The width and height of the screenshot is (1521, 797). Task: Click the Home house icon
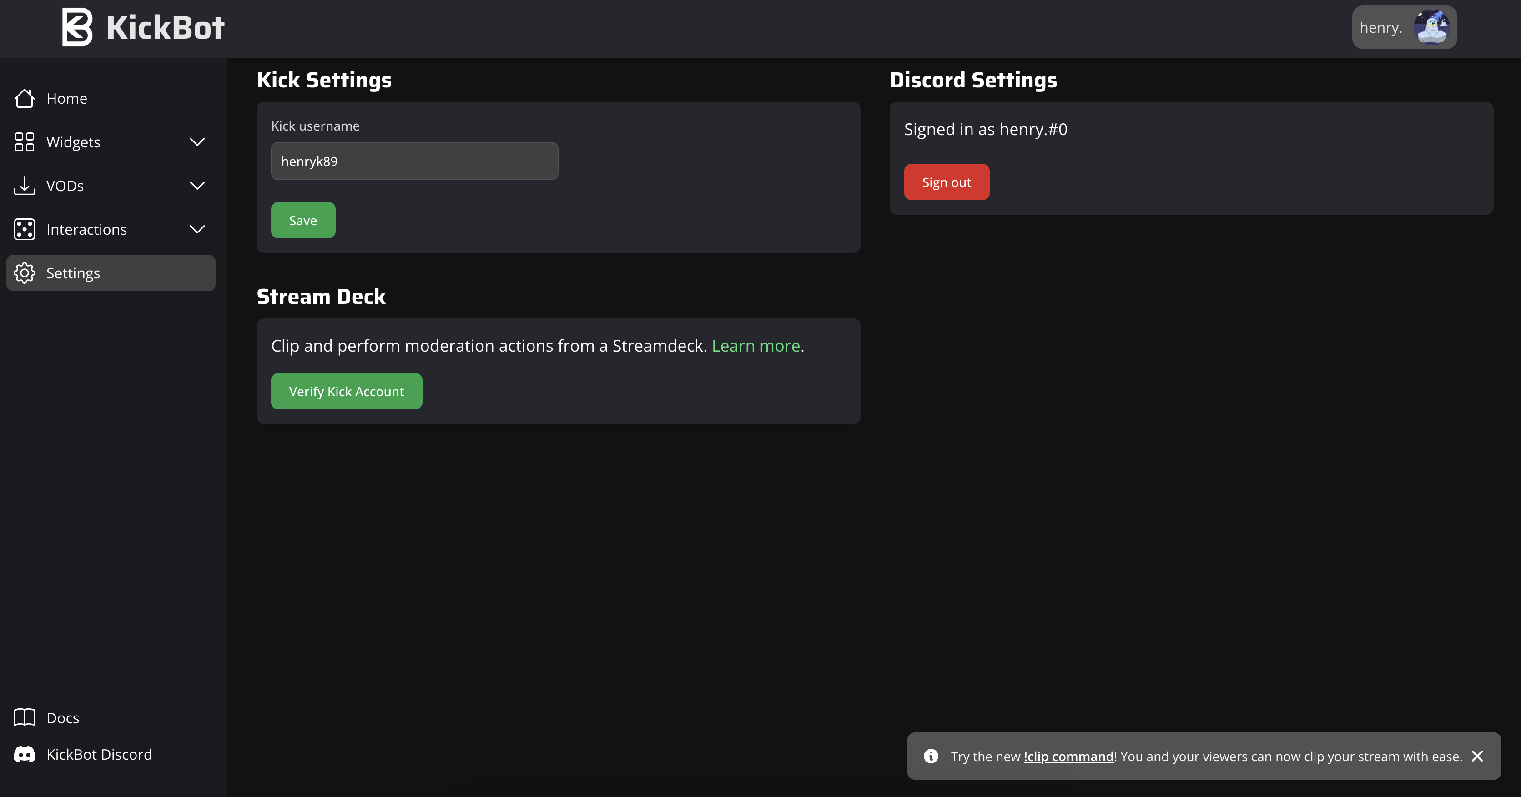(24, 99)
